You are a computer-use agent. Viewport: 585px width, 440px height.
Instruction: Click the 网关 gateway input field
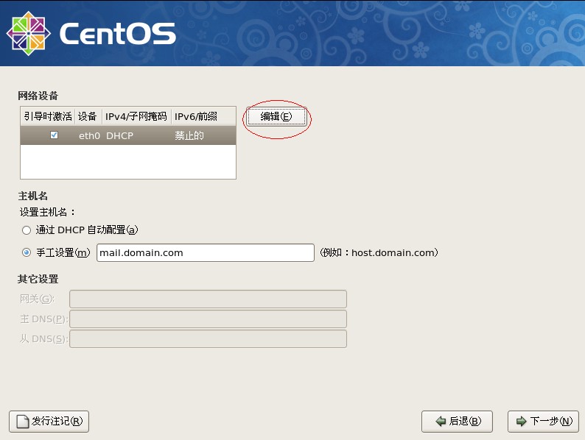[208, 299]
